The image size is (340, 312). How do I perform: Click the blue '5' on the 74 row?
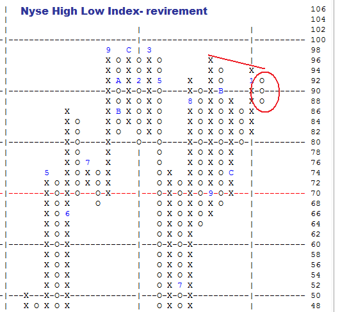[x=47, y=173]
